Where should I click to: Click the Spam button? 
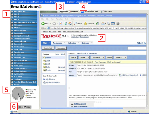pyautogui.click(x=109, y=57)
